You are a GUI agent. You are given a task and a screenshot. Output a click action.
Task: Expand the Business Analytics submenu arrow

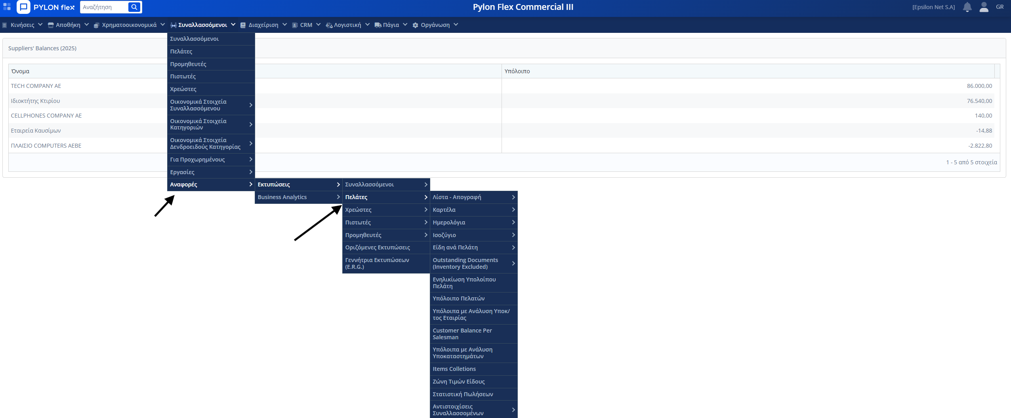tap(338, 197)
